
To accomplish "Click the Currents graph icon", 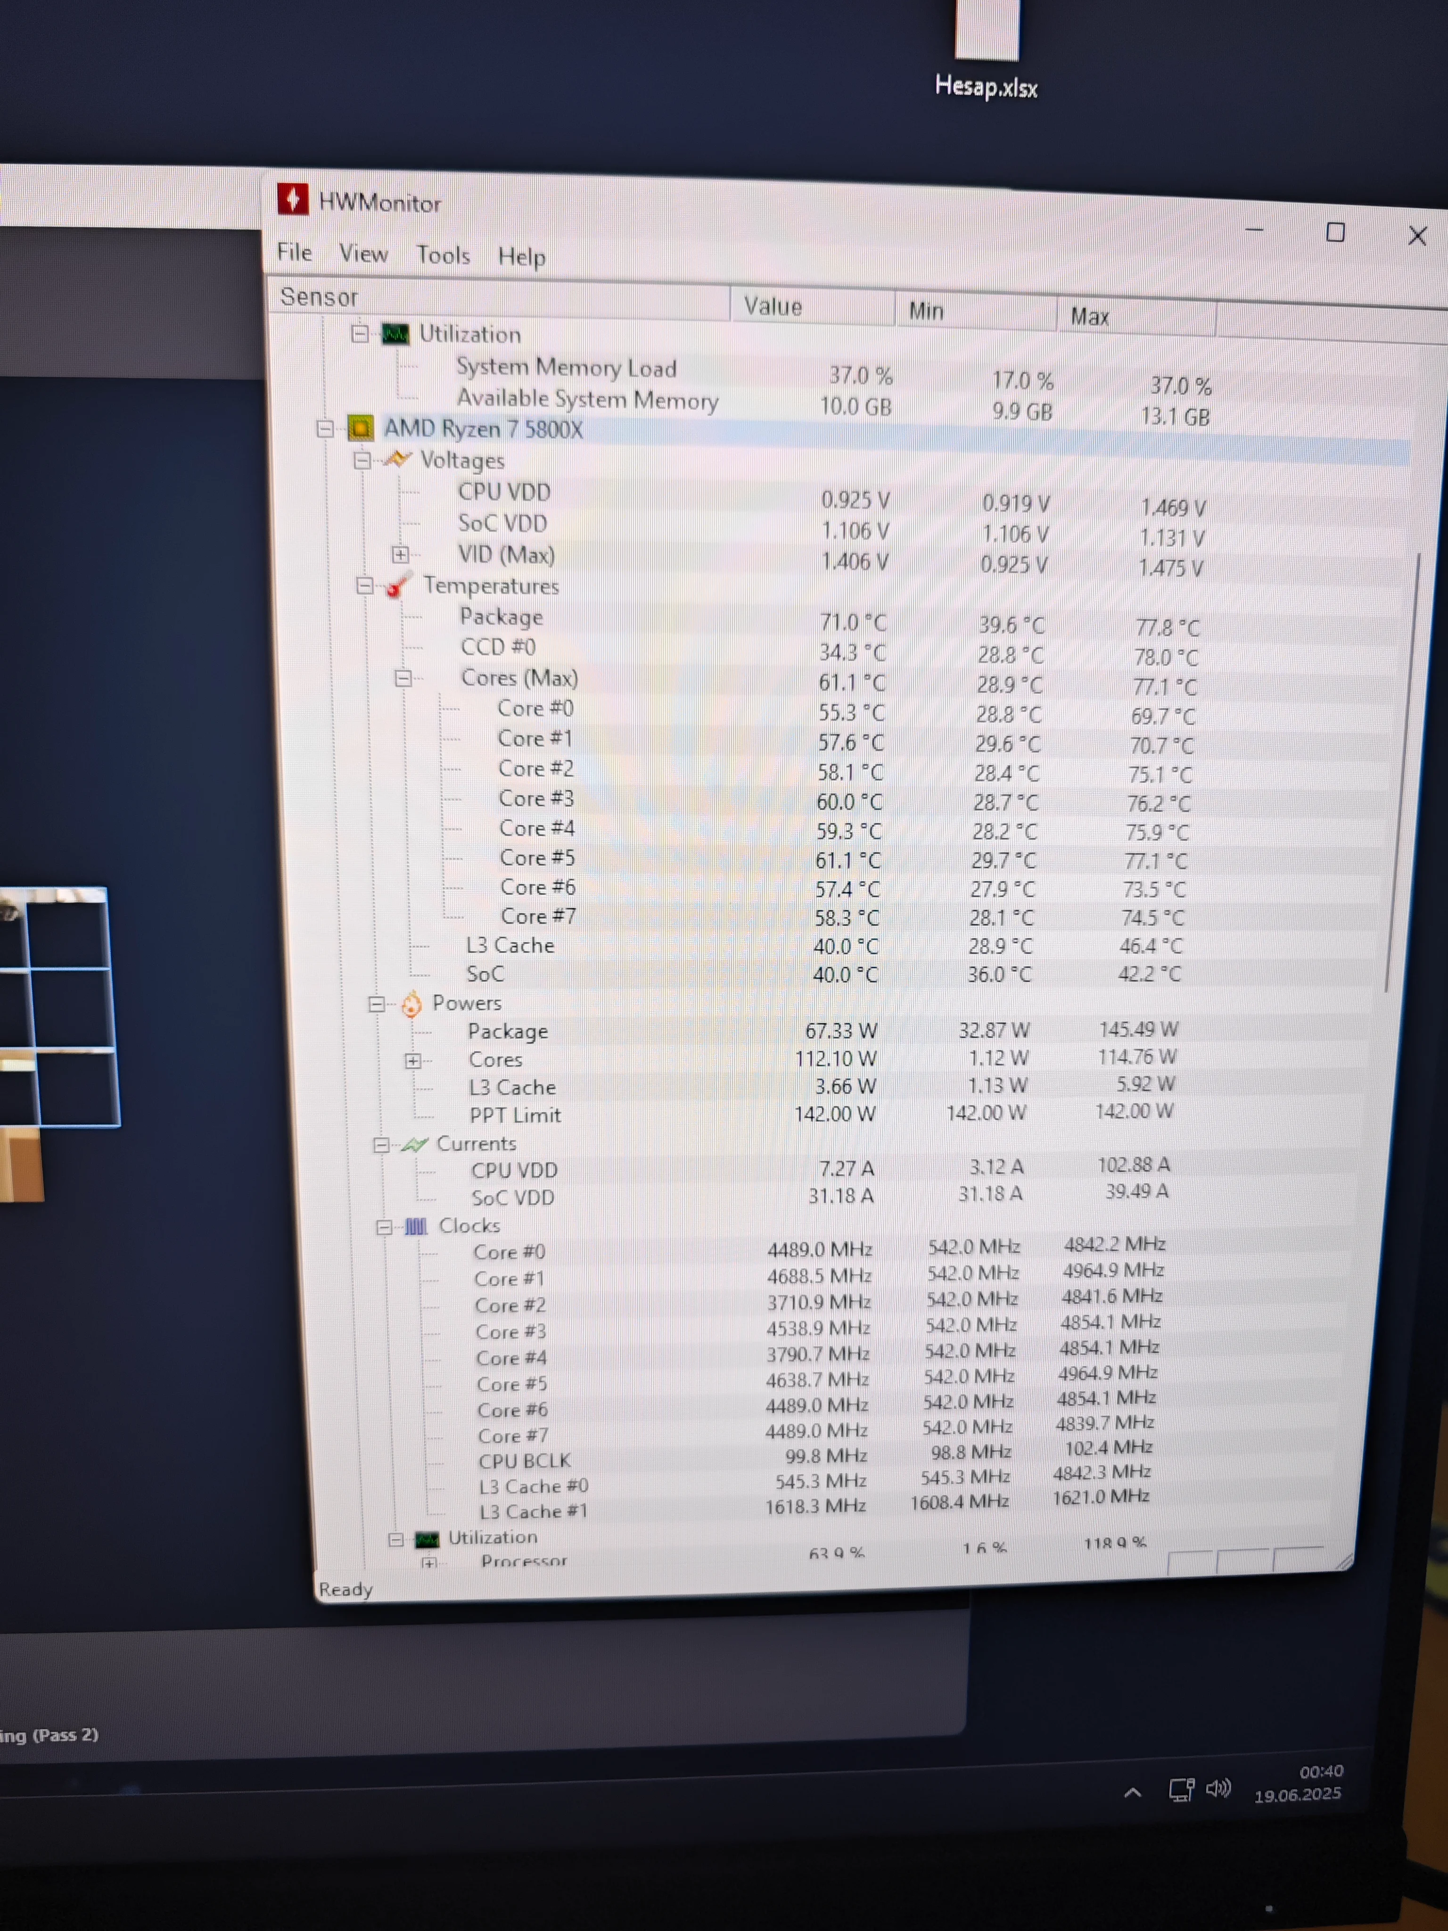I will (415, 1145).
